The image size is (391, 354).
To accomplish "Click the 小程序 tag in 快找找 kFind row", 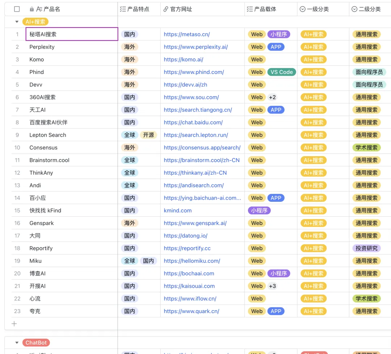I will pos(259,211).
